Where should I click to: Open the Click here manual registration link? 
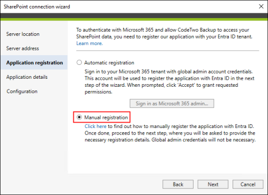[95, 126]
